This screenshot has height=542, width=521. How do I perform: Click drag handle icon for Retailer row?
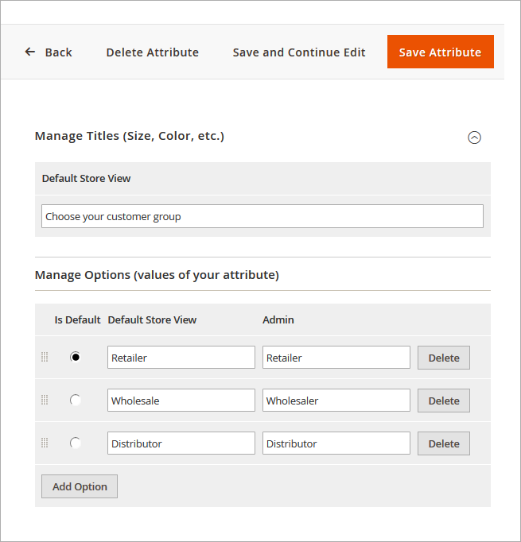click(x=45, y=358)
